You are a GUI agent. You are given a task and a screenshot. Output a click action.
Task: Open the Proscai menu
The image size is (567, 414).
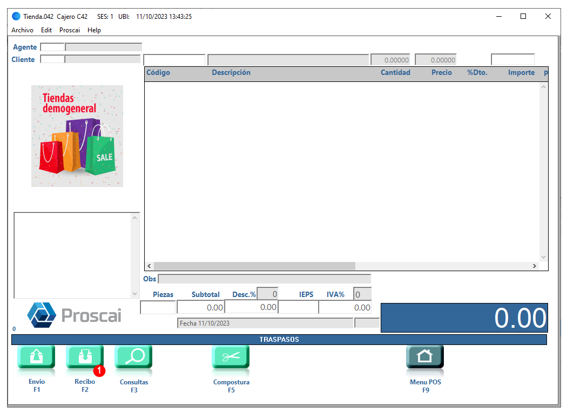click(70, 30)
